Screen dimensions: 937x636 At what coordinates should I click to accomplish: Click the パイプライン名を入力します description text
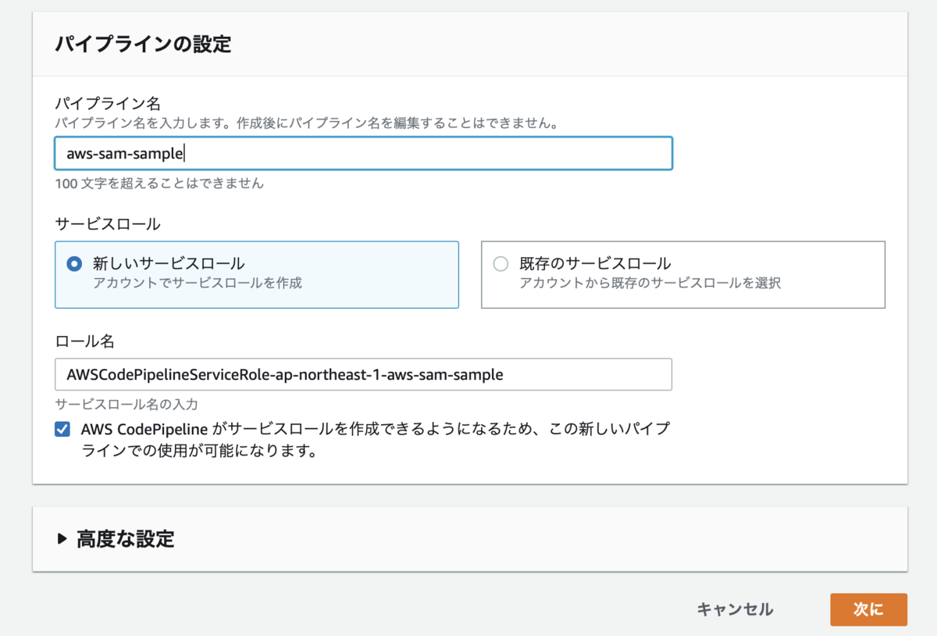point(305,123)
